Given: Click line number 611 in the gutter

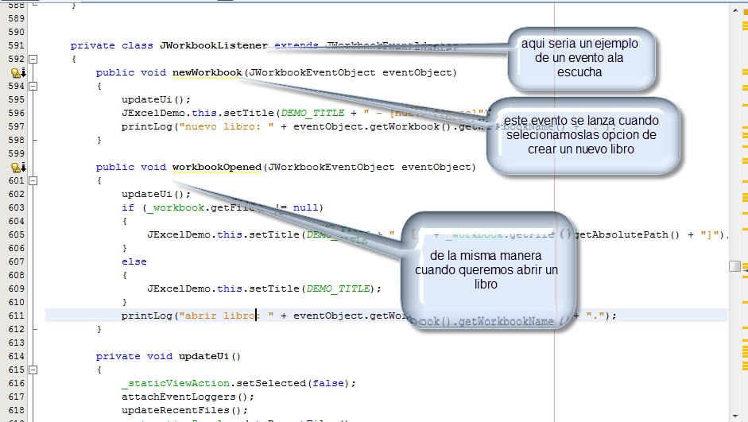Looking at the screenshot, I should click(16, 316).
